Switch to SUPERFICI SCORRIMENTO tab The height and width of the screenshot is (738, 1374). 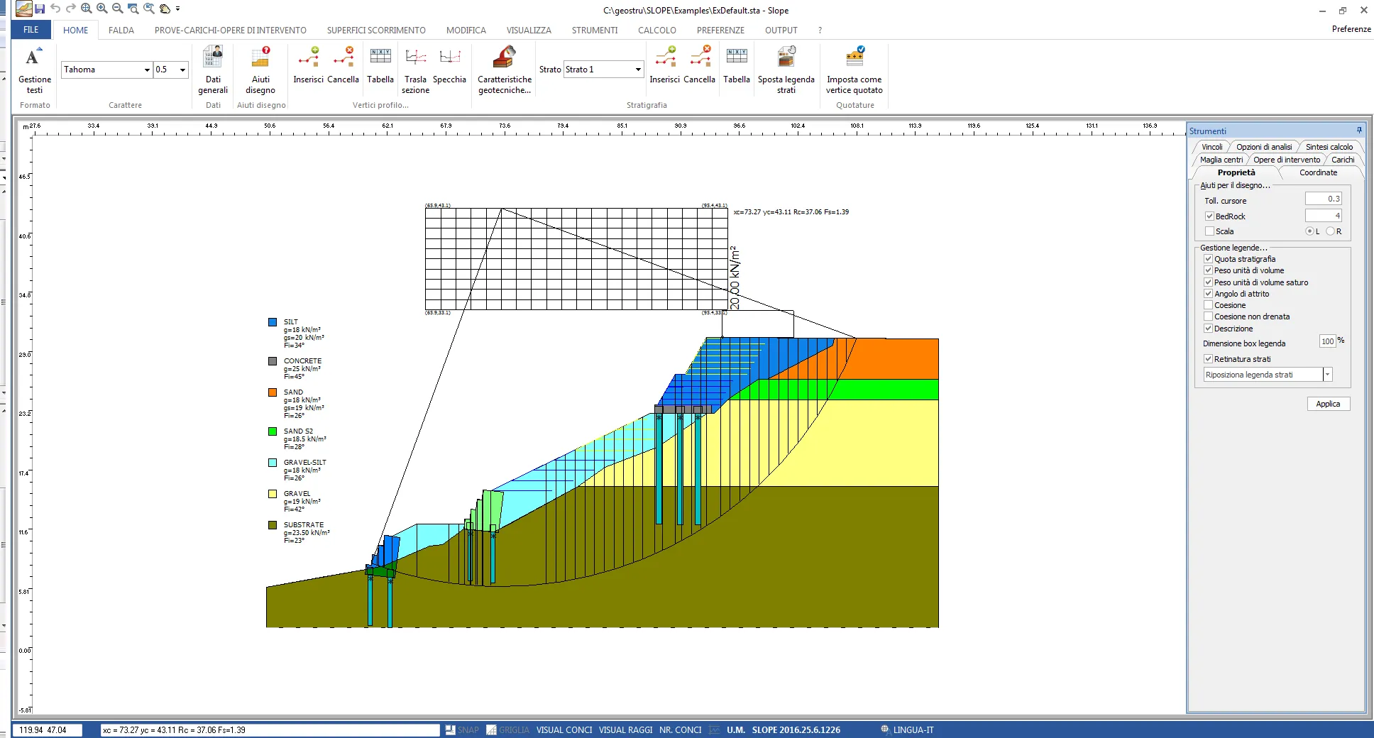376,31
